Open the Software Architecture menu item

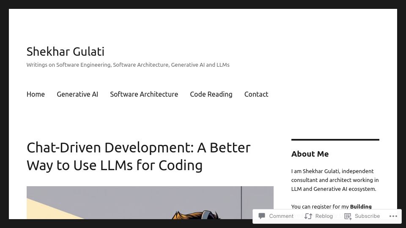[144, 94]
